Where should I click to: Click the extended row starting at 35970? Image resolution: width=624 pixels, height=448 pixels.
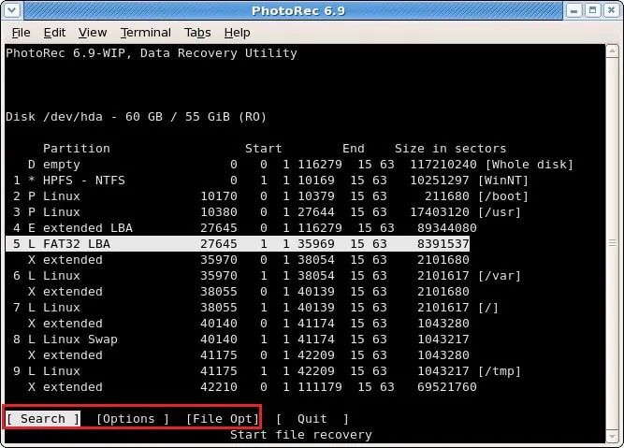pyautogui.click(x=249, y=260)
